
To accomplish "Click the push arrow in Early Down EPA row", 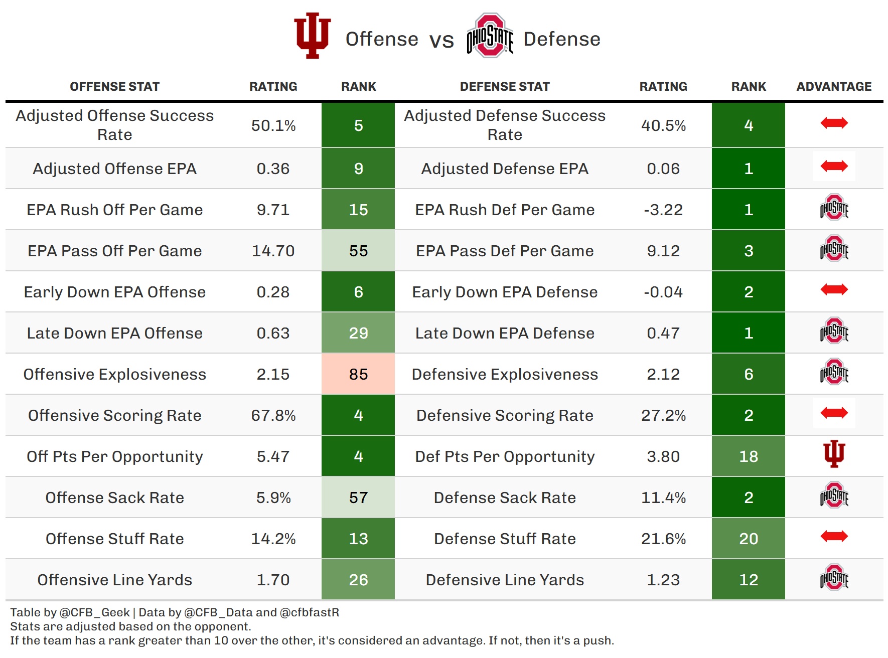I will (x=834, y=289).
